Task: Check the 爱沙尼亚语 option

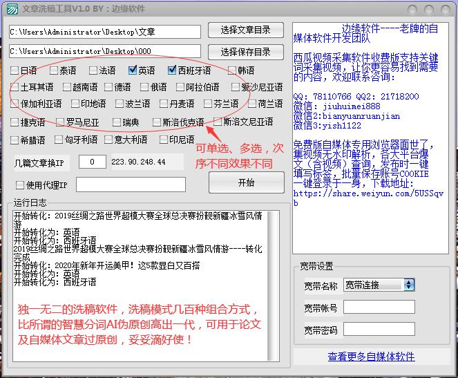Action: click(236, 87)
